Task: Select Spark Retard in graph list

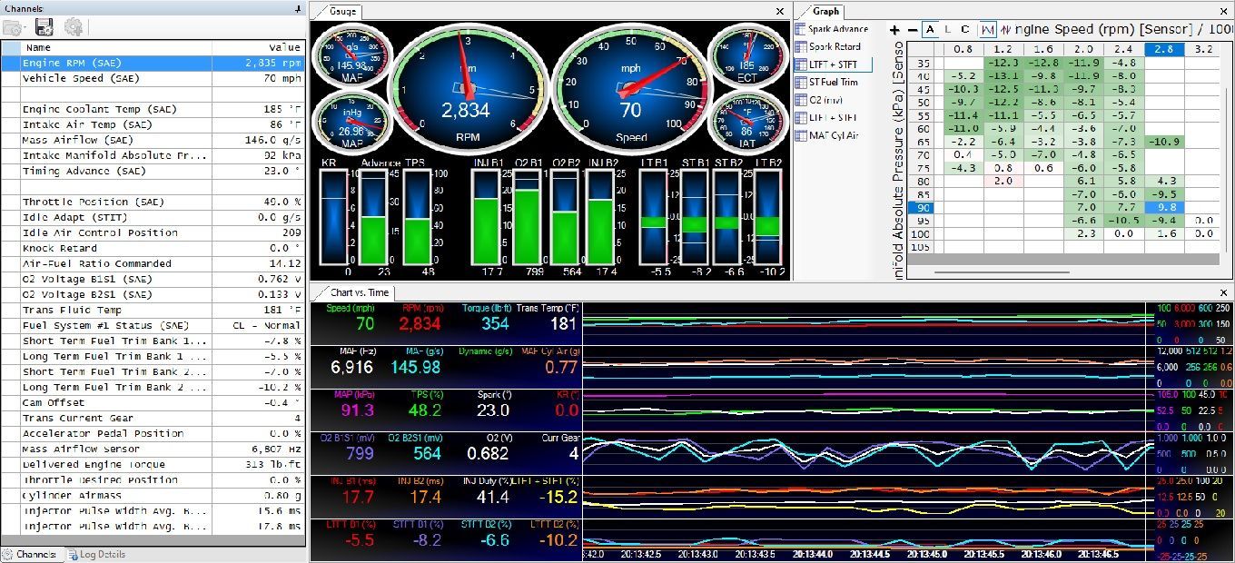Action: pyautogui.click(x=834, y=47)
